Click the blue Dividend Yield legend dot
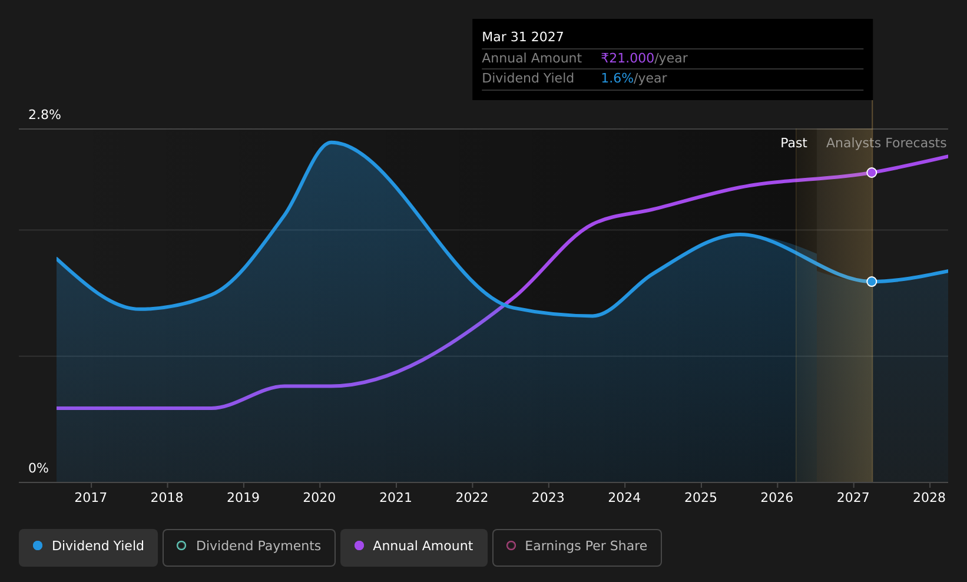The height and width of the screenshot is (582, 967). coord(38,545)
